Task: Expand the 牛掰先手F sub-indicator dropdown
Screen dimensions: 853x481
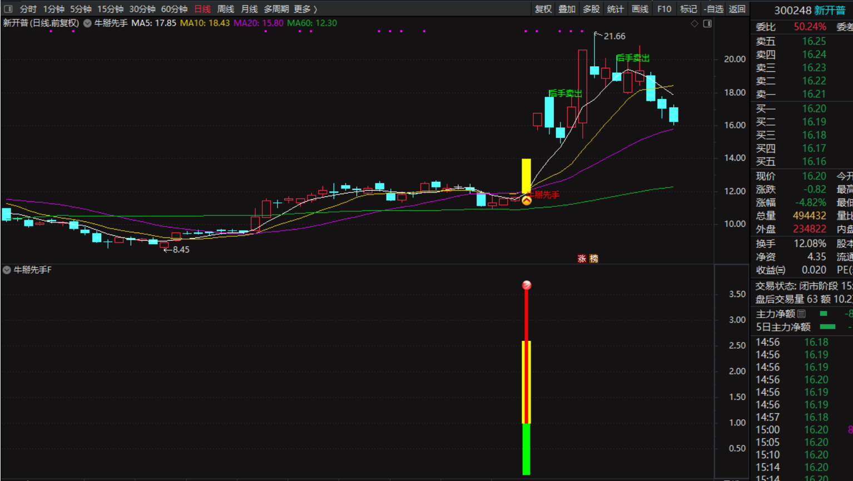Action: (7, 270)
